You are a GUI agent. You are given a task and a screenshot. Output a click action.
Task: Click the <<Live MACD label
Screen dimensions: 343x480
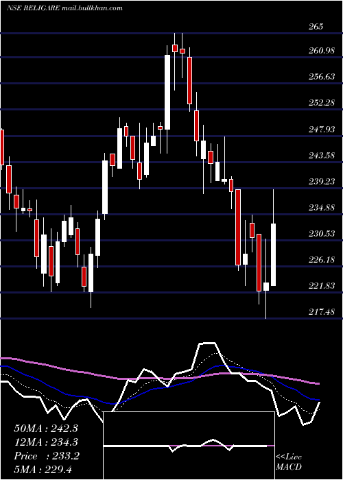[x=289, y=461]
